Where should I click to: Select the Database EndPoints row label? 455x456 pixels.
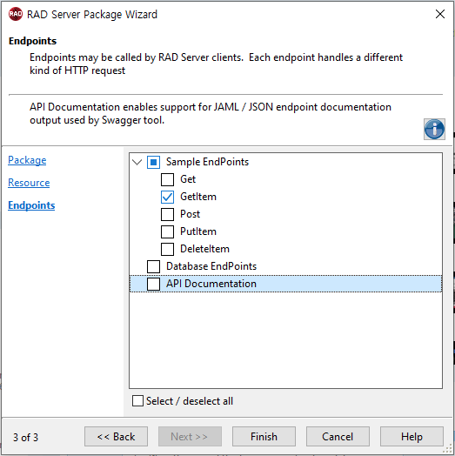pos(211,266)
